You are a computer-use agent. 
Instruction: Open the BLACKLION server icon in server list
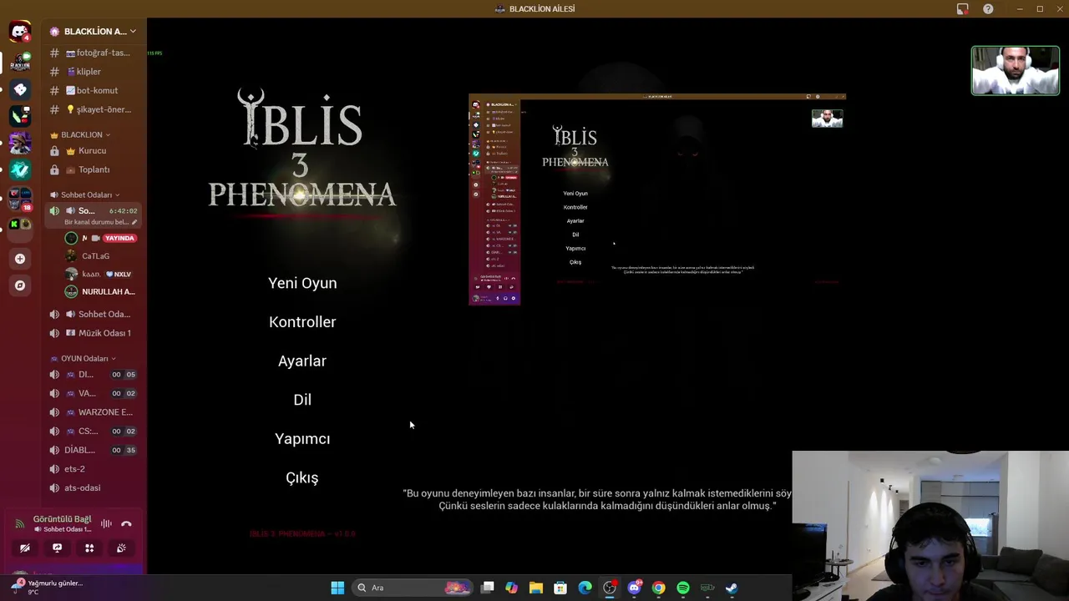point(20,61)
